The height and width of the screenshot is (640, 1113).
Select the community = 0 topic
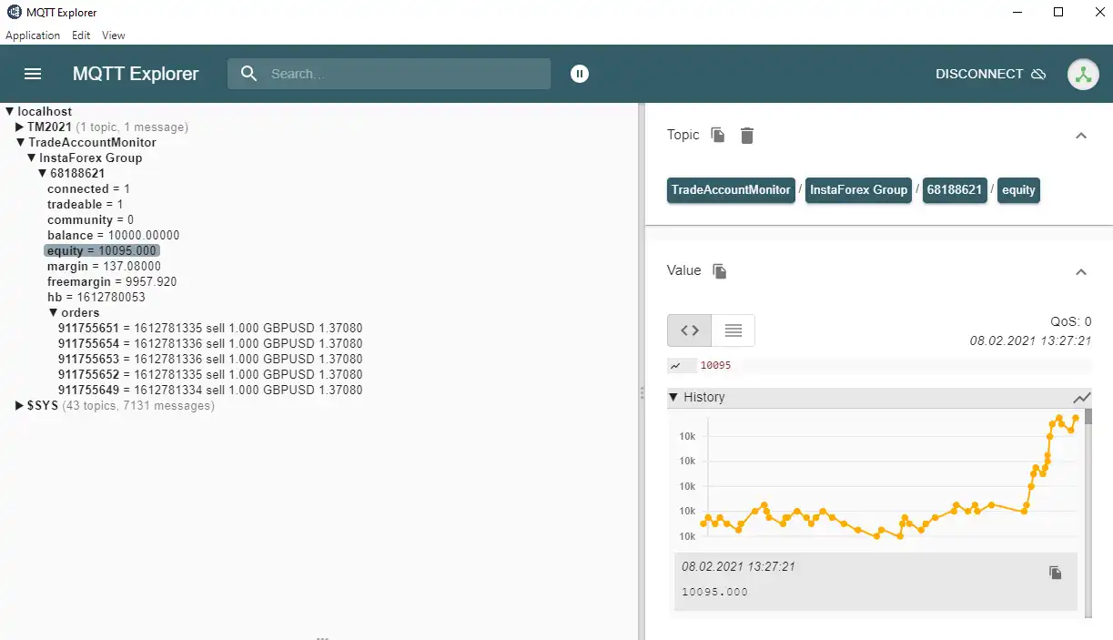pos(91,220)
